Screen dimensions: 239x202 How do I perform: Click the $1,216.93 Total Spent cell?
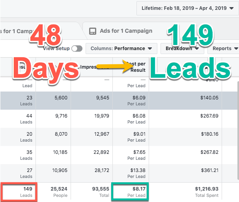tap(185, 191)
